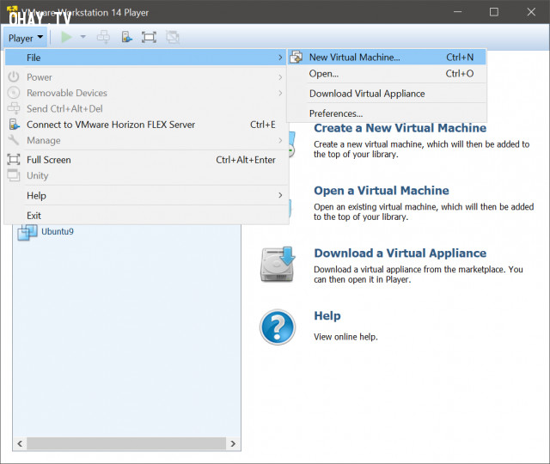Click Create a New Virtual Machine link
Screen dimensions: 550x464
point(400,128)
